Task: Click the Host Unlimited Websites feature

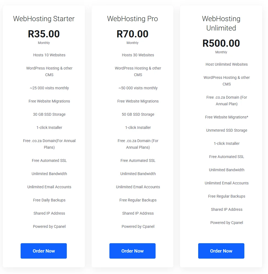Action: coord(226,64)
